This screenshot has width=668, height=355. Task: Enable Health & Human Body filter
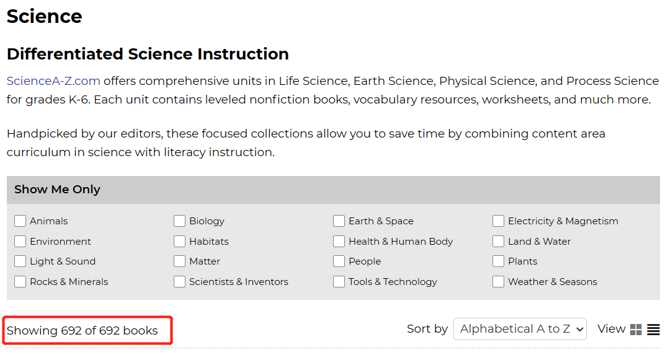339,242
